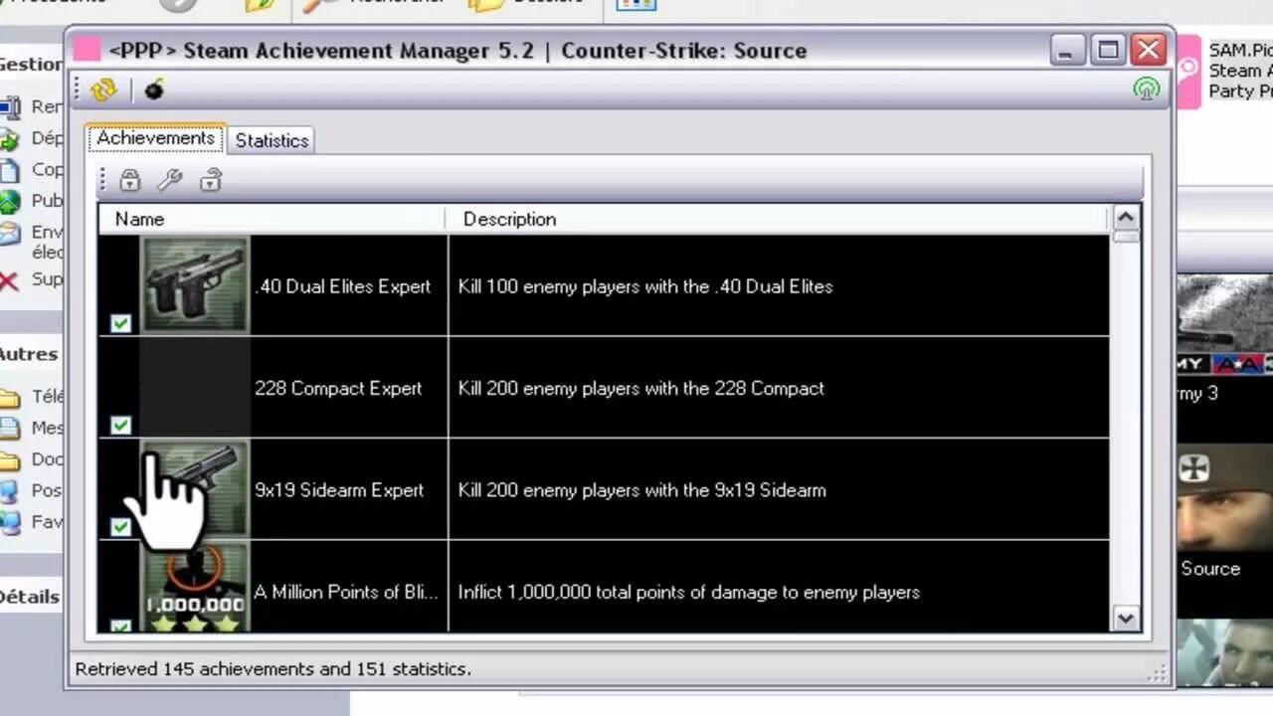
Task: Click the Explorer search toolbar icon
Action: point(320,4)
